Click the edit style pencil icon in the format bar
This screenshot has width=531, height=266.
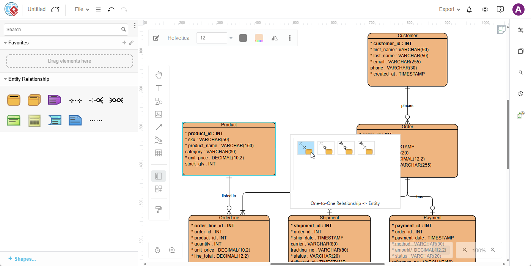point(156,38)
